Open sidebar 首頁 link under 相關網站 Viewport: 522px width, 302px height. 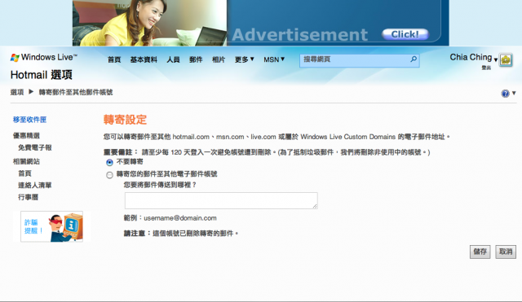tap(24, 173)
